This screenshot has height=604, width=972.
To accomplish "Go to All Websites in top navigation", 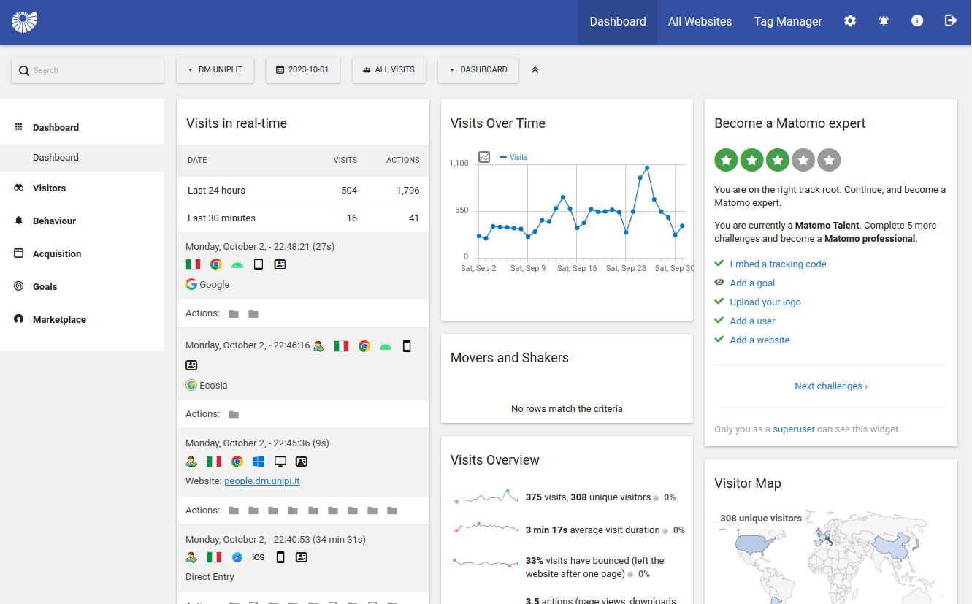I will coord(700,22).
